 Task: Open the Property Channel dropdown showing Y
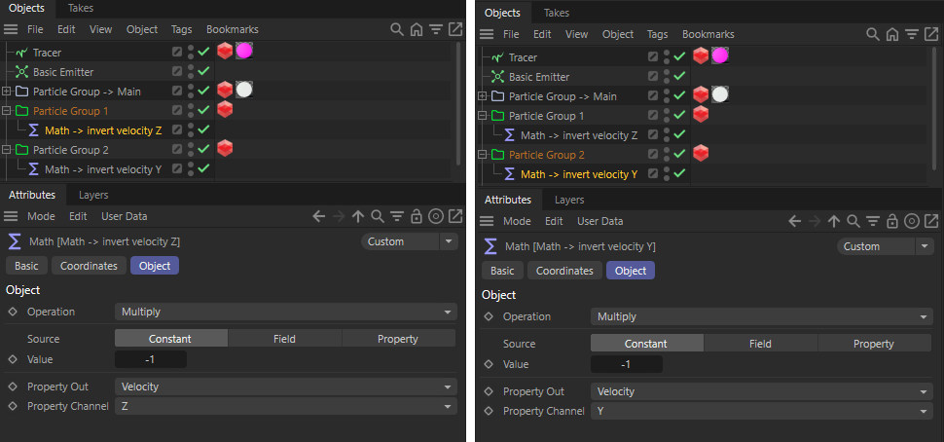point(761,411)
